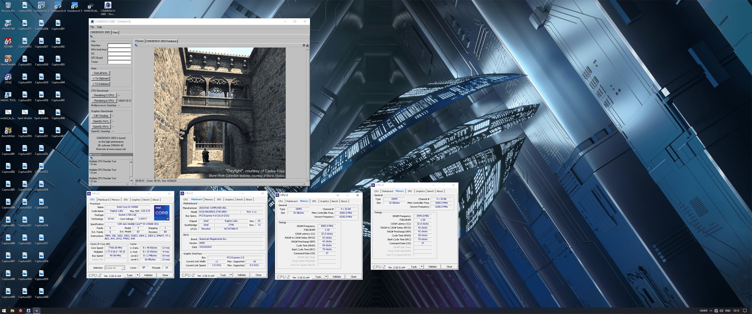The width and height of the screenshot is (752, 314).
Task: Switch to the View tab in CINEBENCH
Action: [115, 32]
